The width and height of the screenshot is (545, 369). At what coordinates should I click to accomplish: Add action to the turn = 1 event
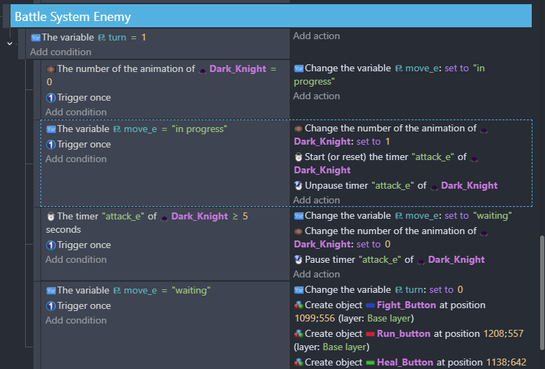point(316,36)
